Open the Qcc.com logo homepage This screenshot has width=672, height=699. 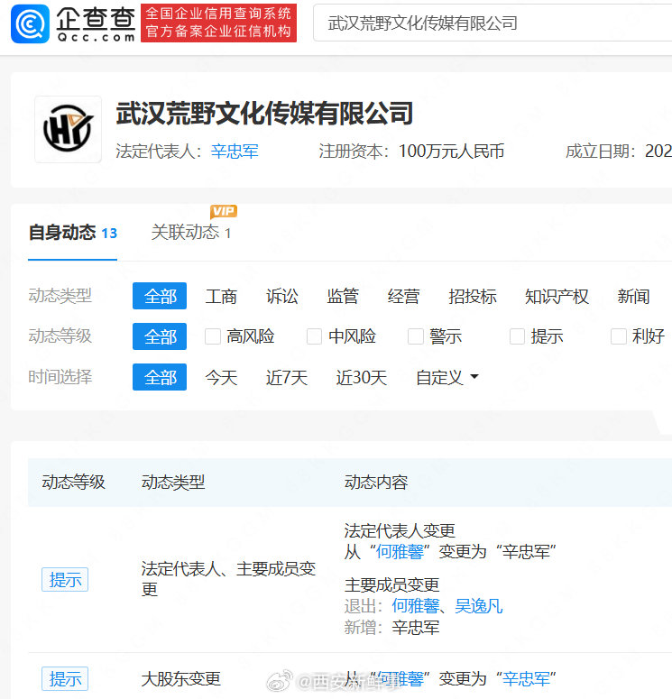pyautogui.click(x=73, y=23)
